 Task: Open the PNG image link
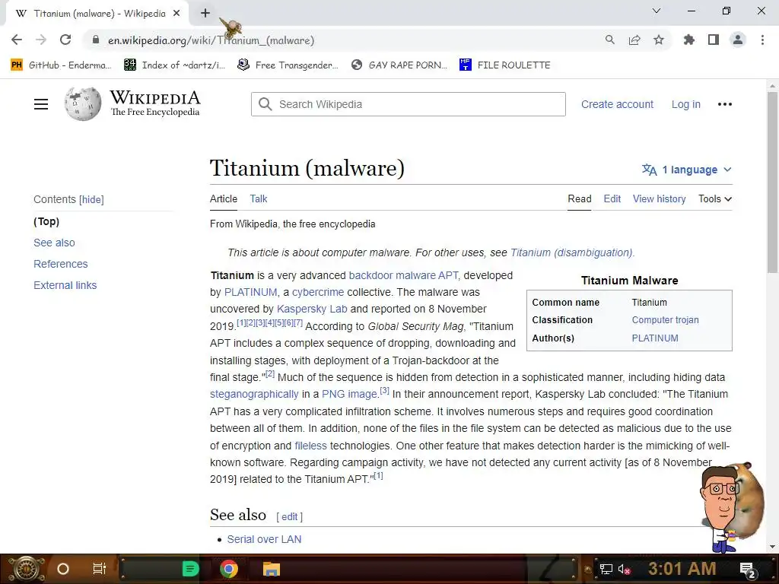[x=349, y=395]
